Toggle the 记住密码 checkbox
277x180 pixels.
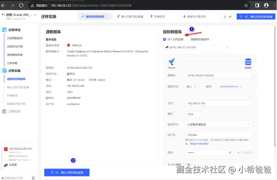pos(239,152)
